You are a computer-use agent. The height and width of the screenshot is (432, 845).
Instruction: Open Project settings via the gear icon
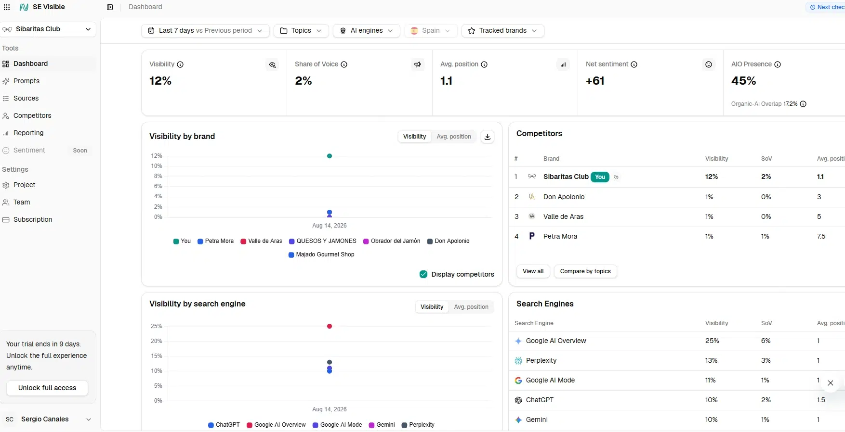(x=6, y=185)
